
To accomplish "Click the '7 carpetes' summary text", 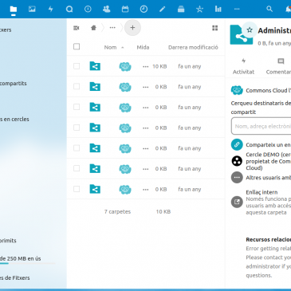I will tap(117, 212).
